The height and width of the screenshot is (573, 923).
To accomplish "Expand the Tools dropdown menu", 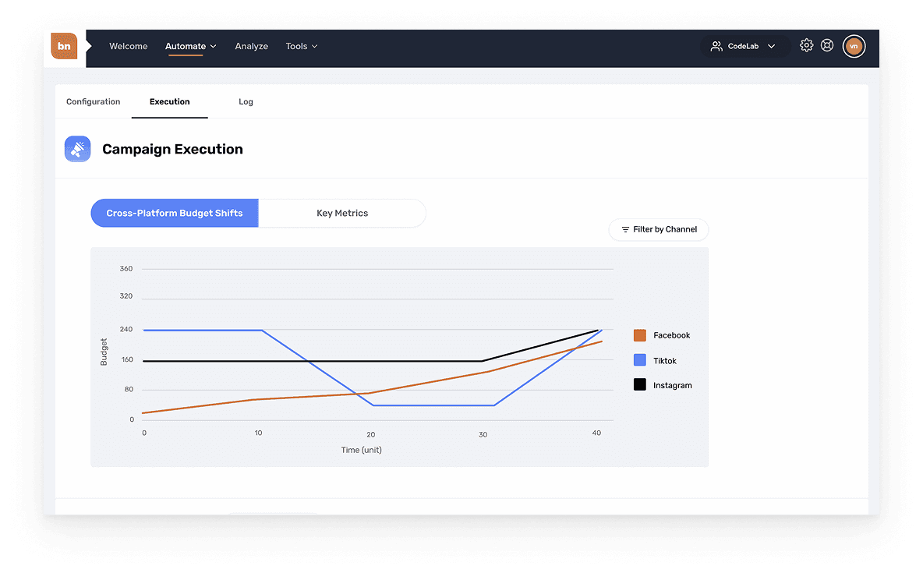I will point(301,47).
